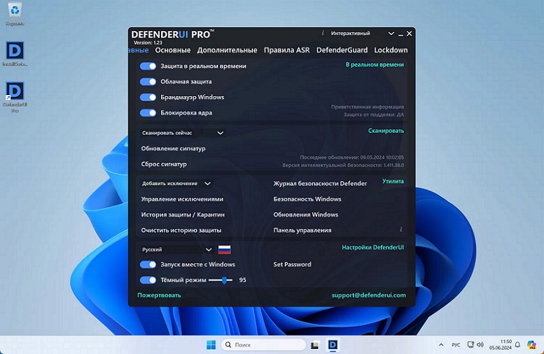This screenshot has height=354, width=544.
Task: Toggle Облачная защита switch
Action: pyautogui.click(x=148, y=82)
